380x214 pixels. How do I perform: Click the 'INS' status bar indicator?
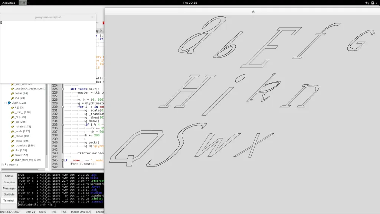tap(54, 212)
